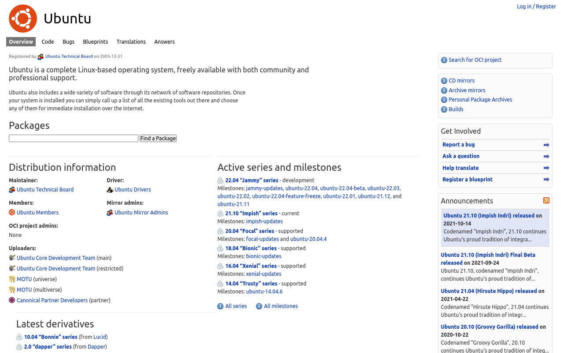Click info icon next to Builds

(444, 109)
